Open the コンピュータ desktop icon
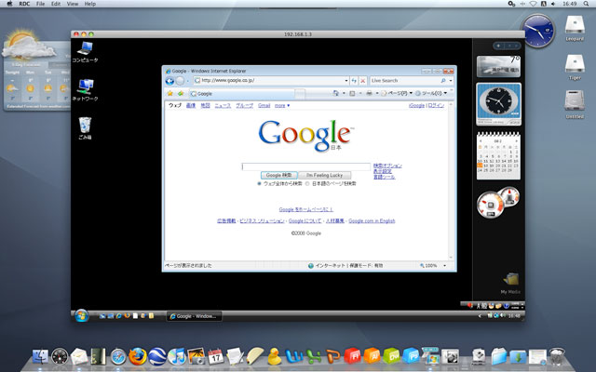 coord(85,52)
